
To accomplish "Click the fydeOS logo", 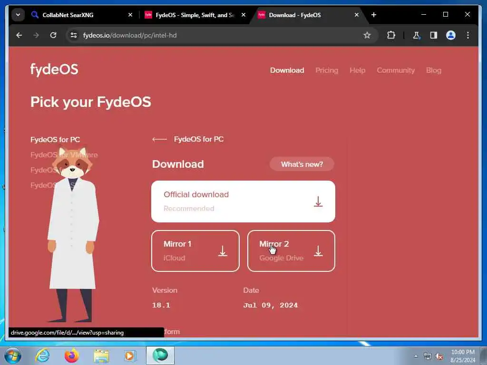I will [x=54, y=69].
